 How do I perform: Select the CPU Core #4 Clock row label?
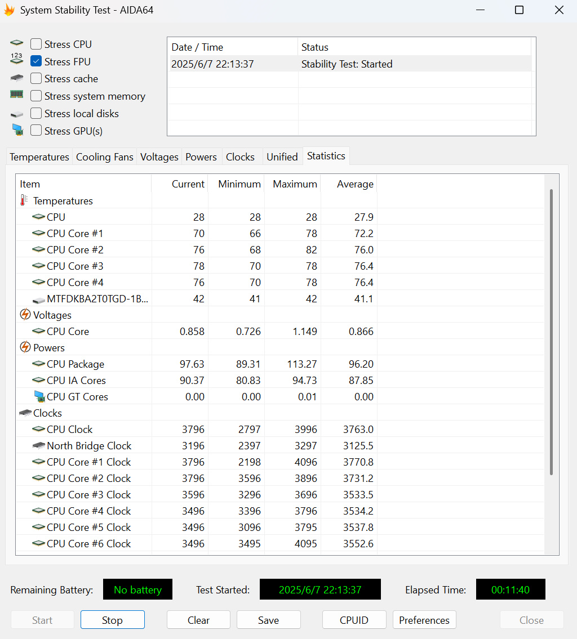(88, 511)
